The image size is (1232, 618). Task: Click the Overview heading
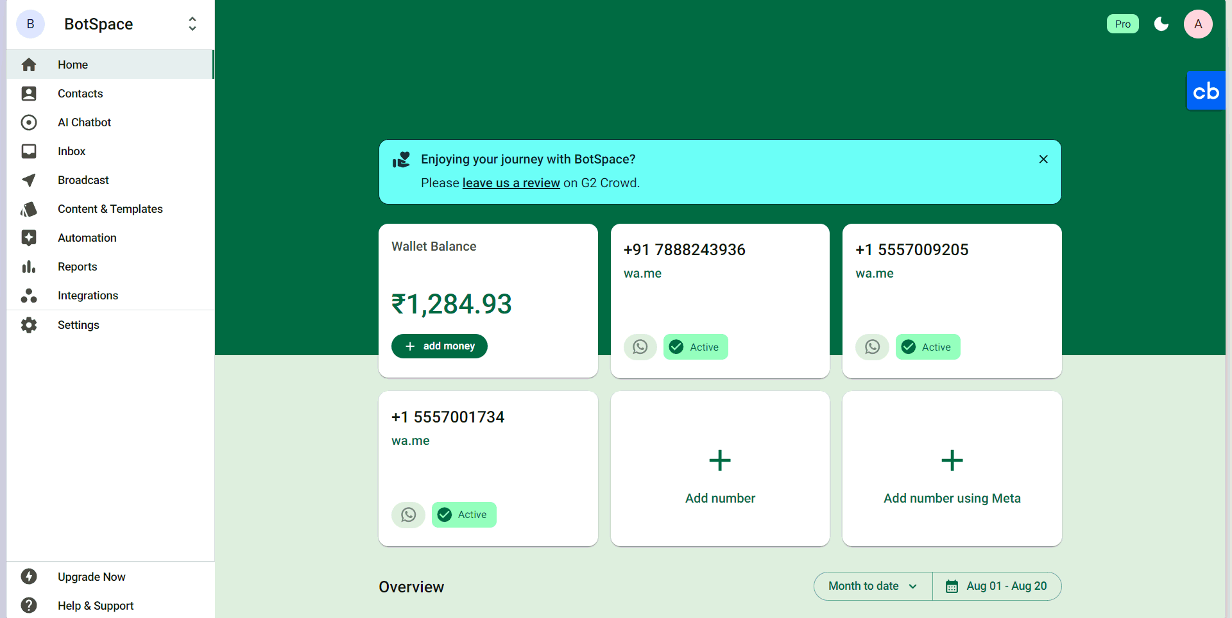pyautogui.click(x=411, y=587)
